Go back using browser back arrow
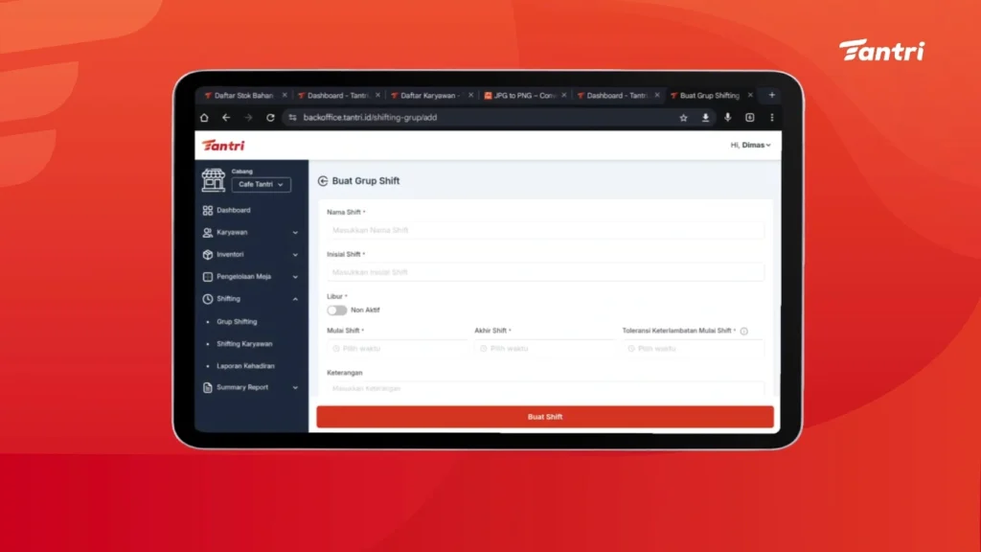This screenshot has height=552, width=981. (x=226, y=118)
